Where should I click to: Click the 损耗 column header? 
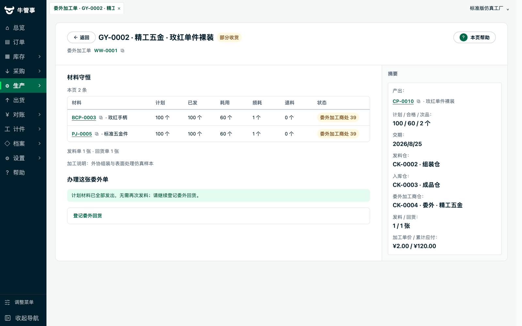point(257,103)
